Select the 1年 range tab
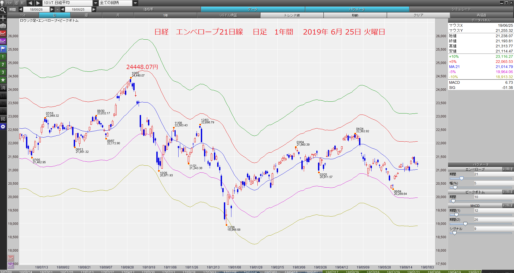The image size is (514, 273). (165, 15)
